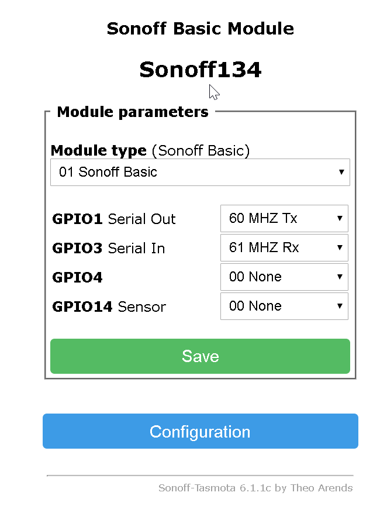Click the GPIO1 Serial Out label
The width and height of the screenshot is (387, 513).
[113, 219]
